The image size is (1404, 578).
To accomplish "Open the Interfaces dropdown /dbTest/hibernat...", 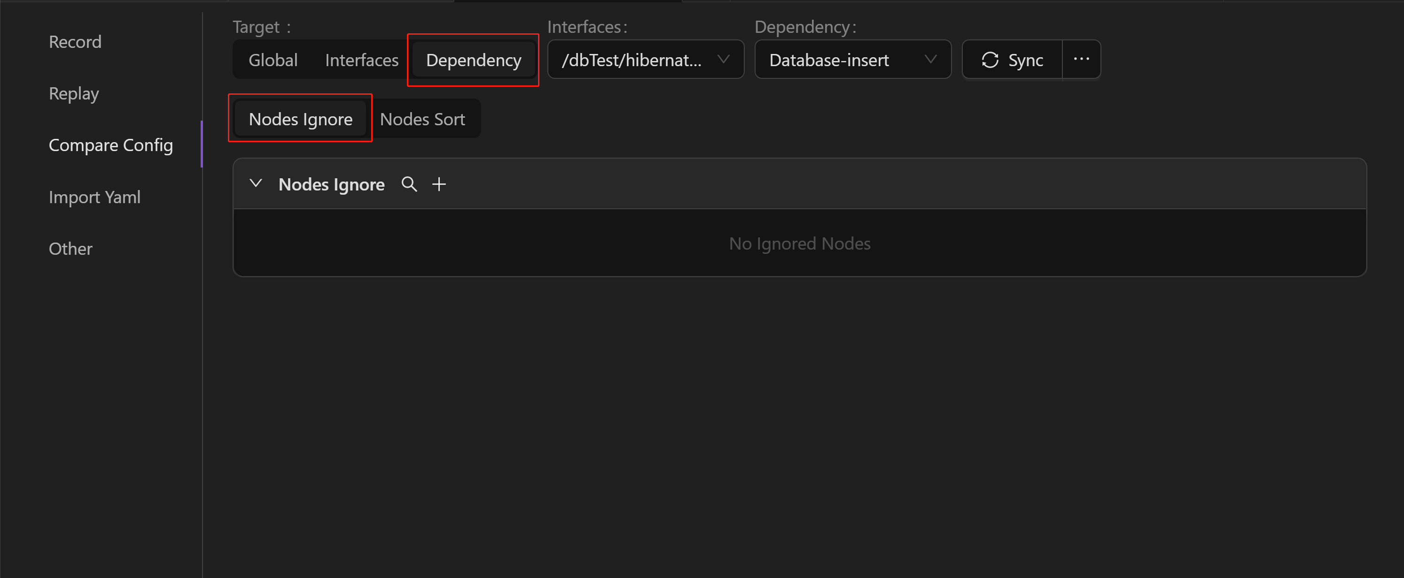I will pyautogui.click(x=645, y=59).
